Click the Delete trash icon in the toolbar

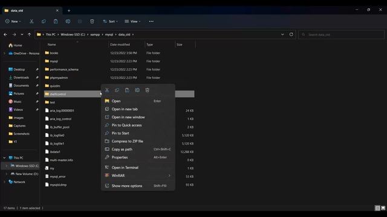click(92, 22)
